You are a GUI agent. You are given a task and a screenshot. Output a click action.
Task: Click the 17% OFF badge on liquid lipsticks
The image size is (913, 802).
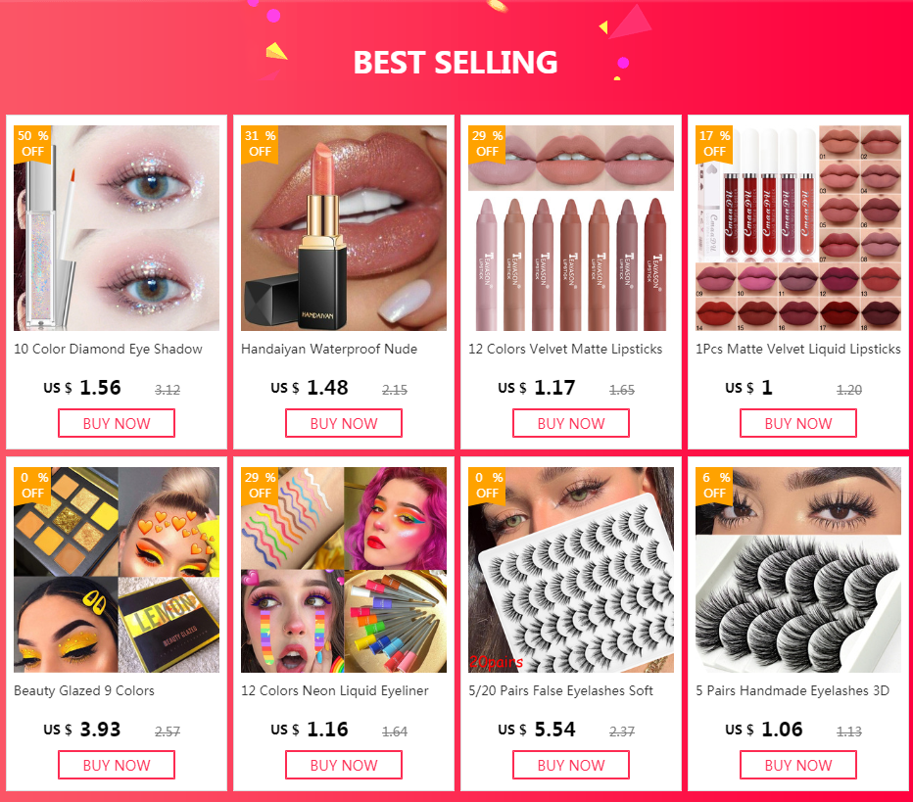point(714,144)
